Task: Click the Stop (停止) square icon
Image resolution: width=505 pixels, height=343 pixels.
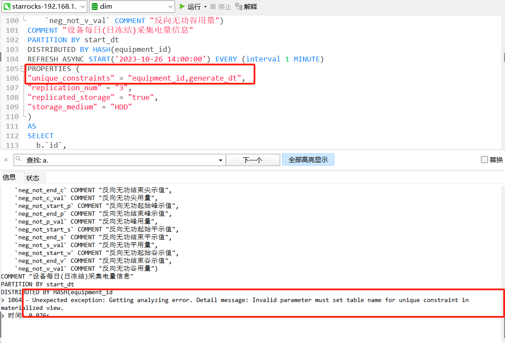Action: tap(213, 7)
